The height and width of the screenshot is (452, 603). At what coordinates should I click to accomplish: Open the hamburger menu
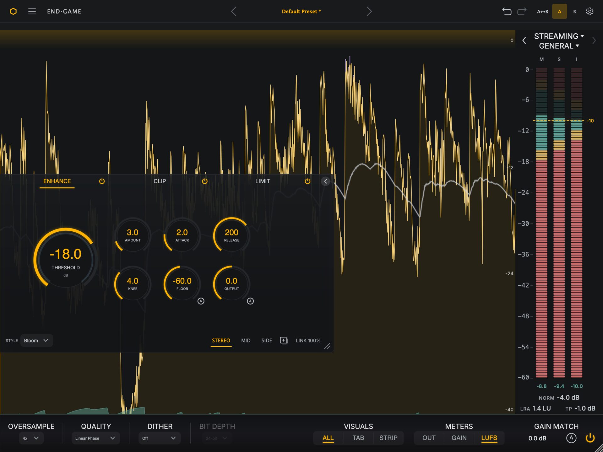32,12
